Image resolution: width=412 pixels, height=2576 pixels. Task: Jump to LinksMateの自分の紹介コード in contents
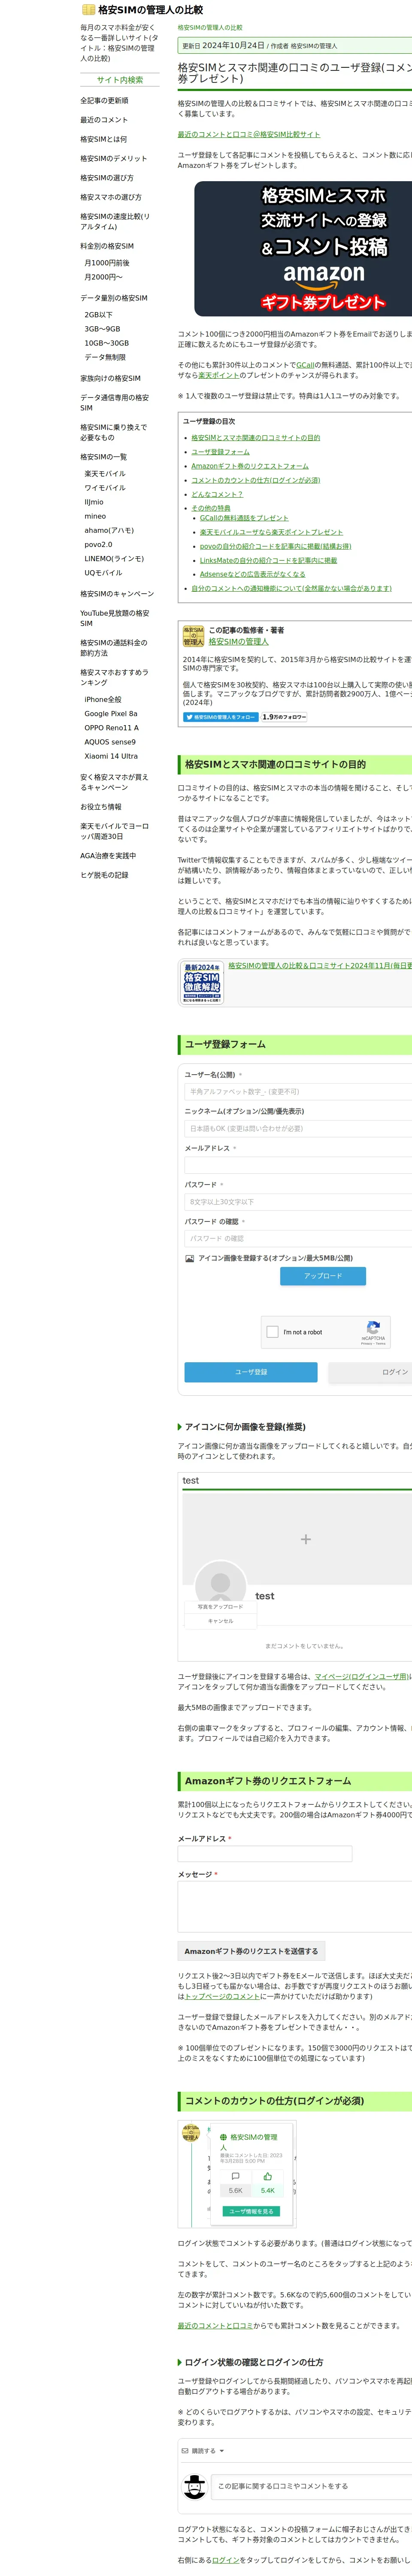pos(268,560)
